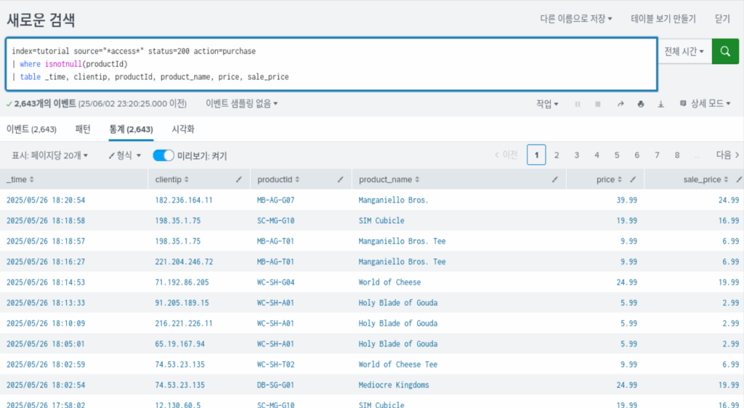This screenshot has width=744, height=408.
Task: Click Manganiello Bros. product name in first row
Action: pos(393,200)
